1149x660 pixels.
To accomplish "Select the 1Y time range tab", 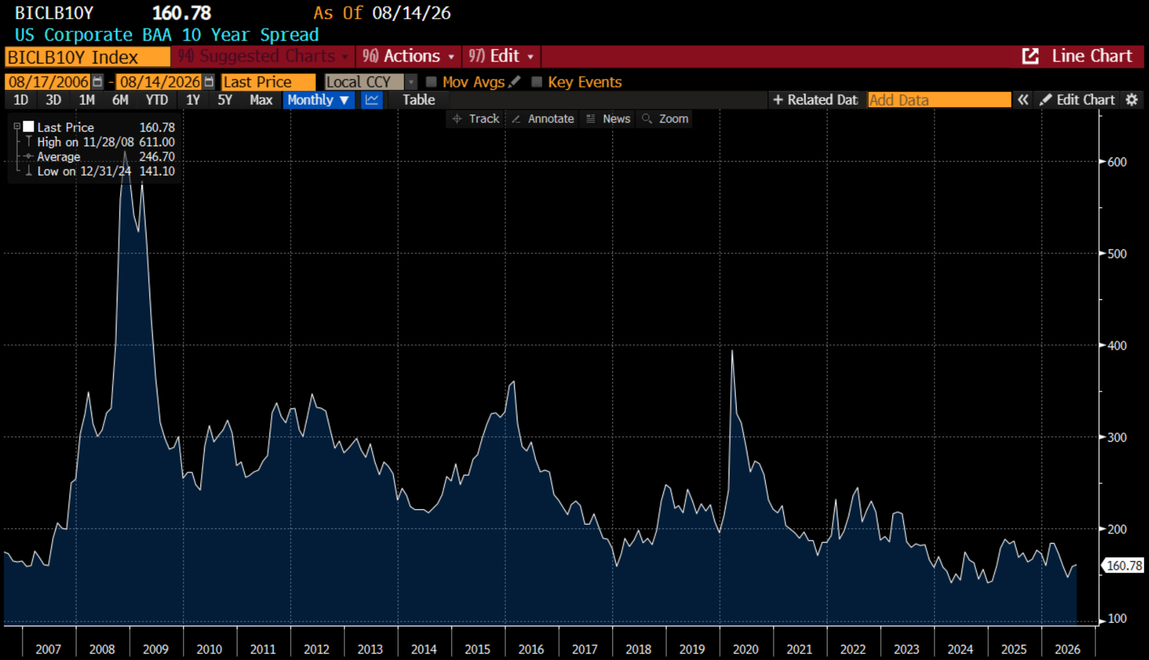I will [193, 100].
